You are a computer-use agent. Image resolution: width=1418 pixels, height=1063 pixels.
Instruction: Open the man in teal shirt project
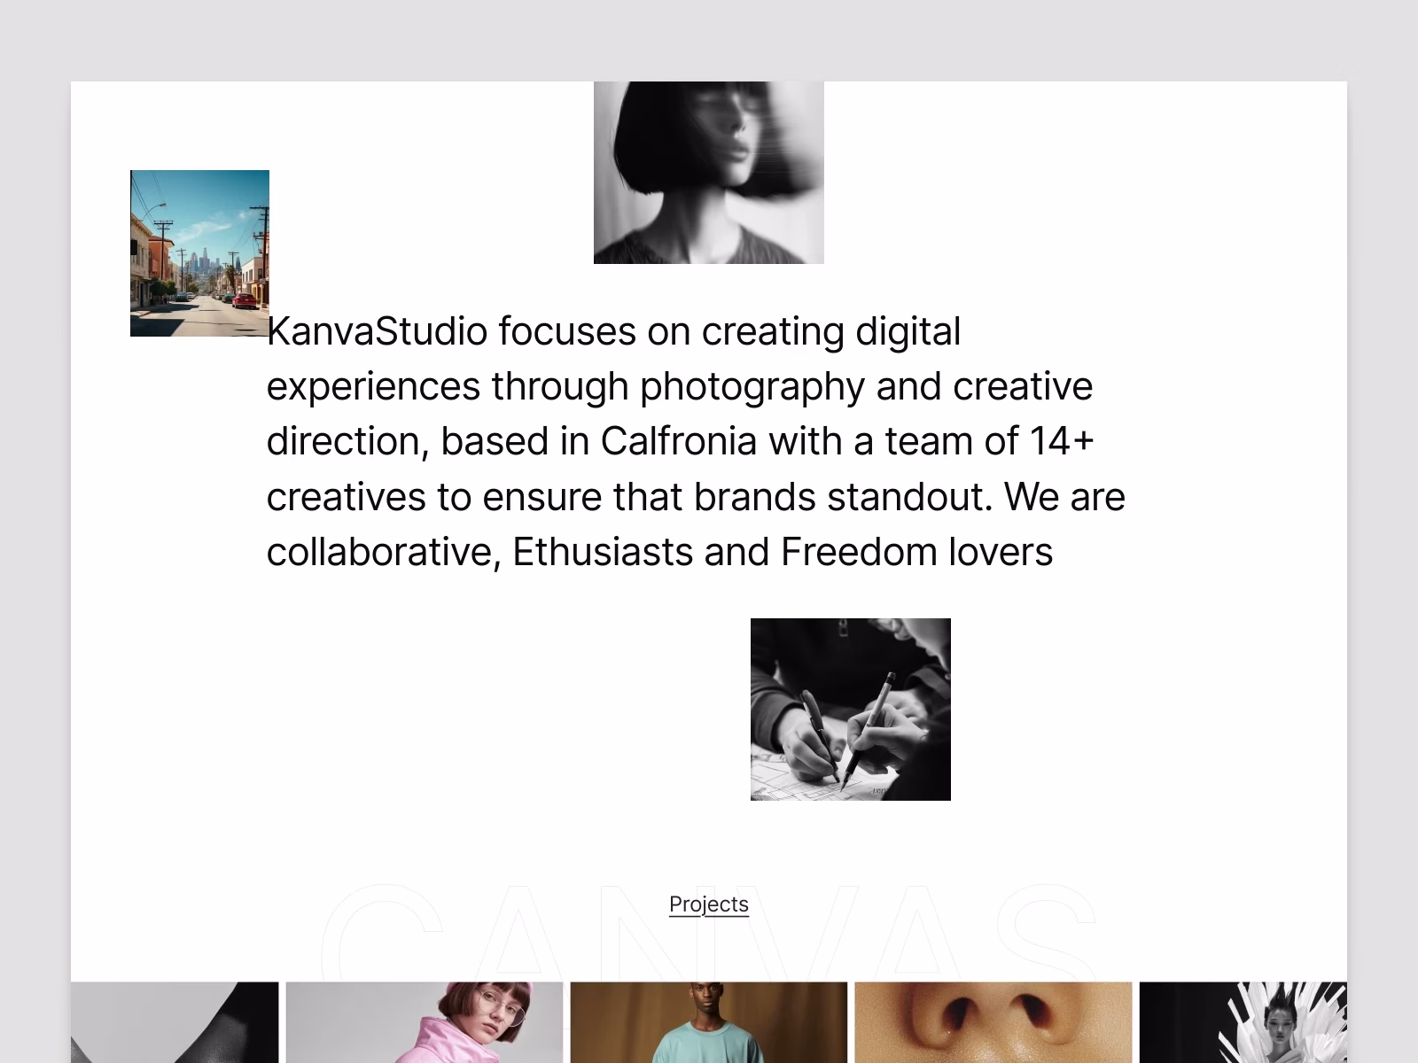(x=709, y=1022)
